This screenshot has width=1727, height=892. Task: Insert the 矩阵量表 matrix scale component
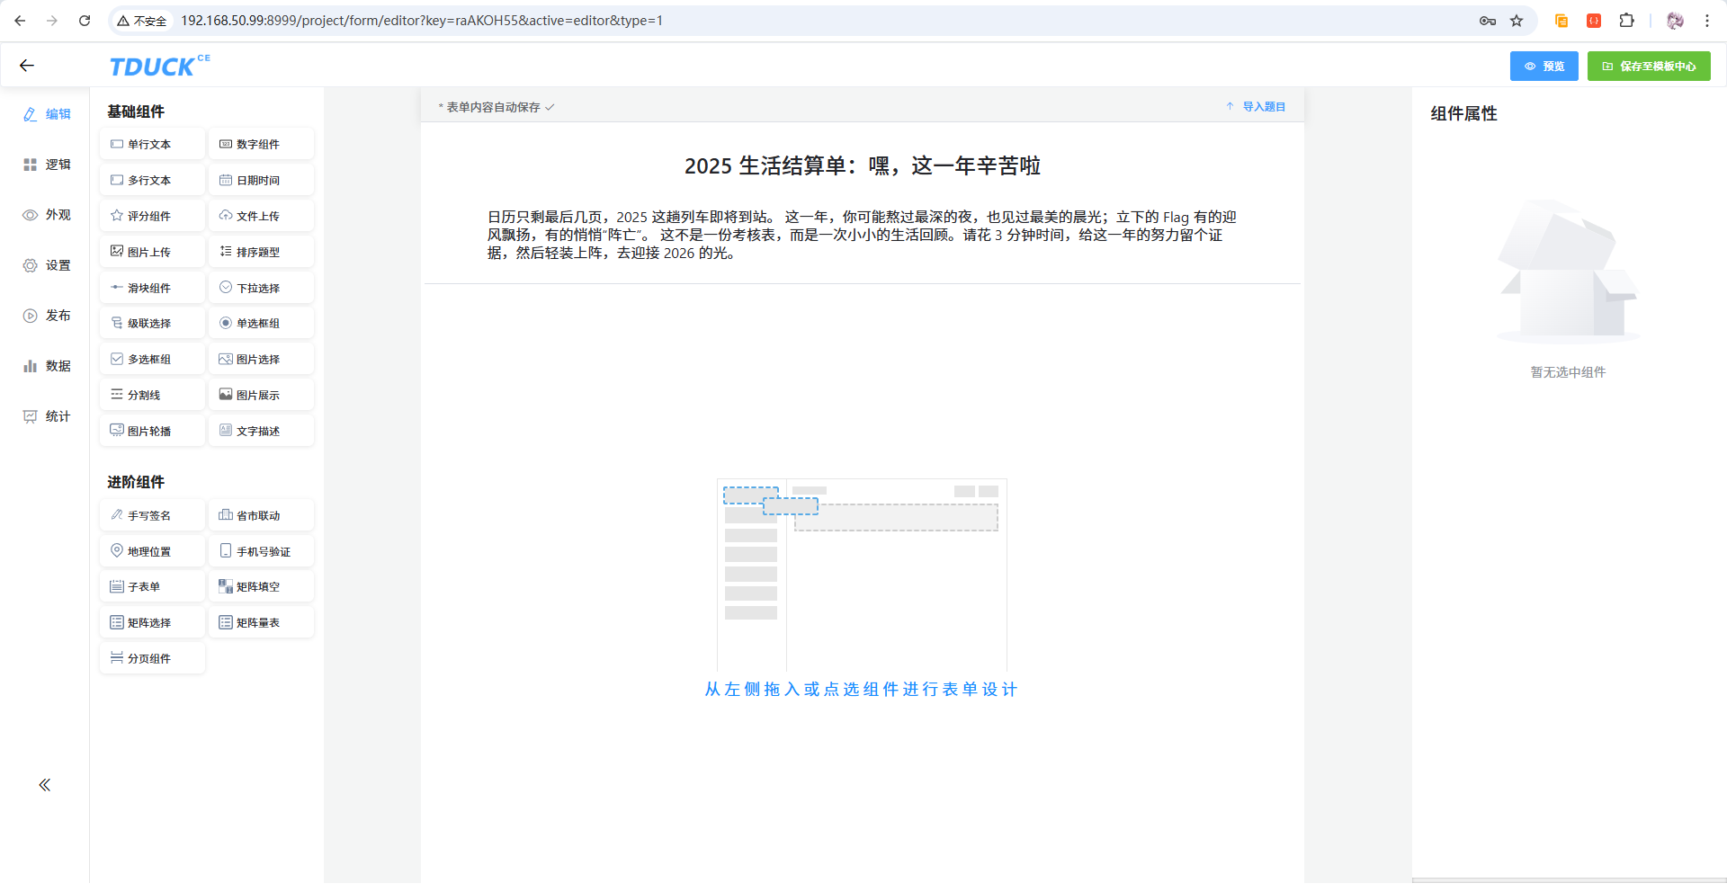260,622
